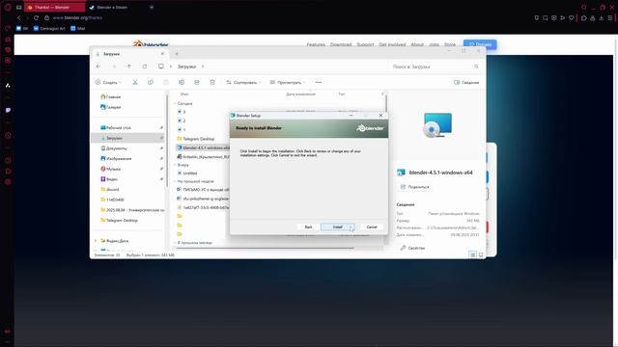This screenshot has height=347, width=618.
Task: Open a new browser tab
Action: click(x=152, y=7)
